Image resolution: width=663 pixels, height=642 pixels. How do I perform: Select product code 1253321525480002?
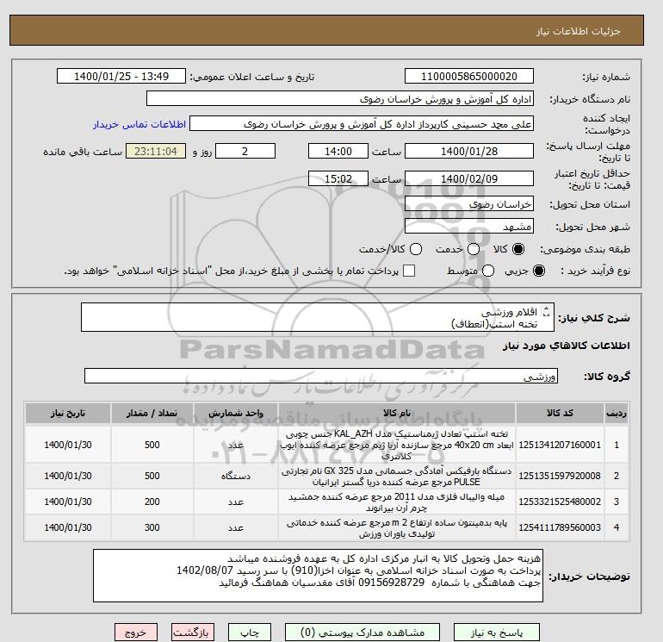pyautogui.click(x=560, y=502)
